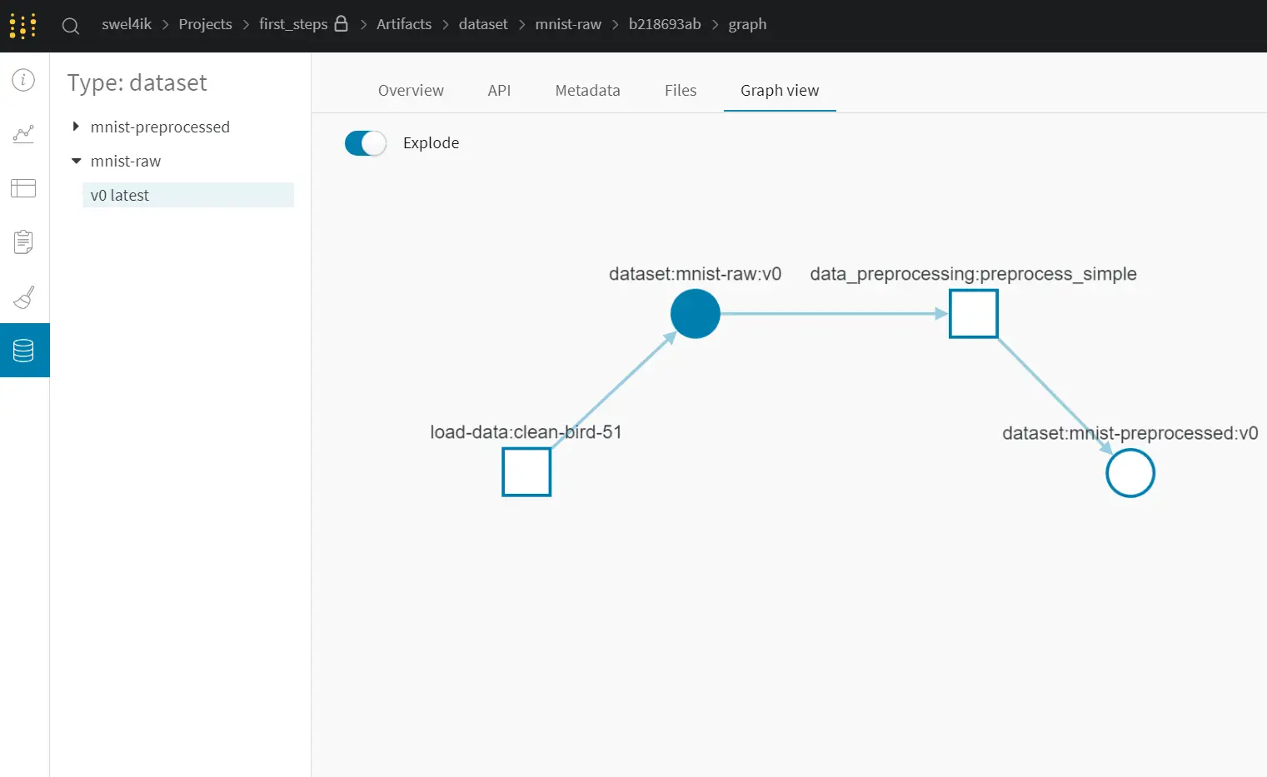Click the Explode toggle label
This screenshot has height=777, width=1267.
(x=431, y=143)
